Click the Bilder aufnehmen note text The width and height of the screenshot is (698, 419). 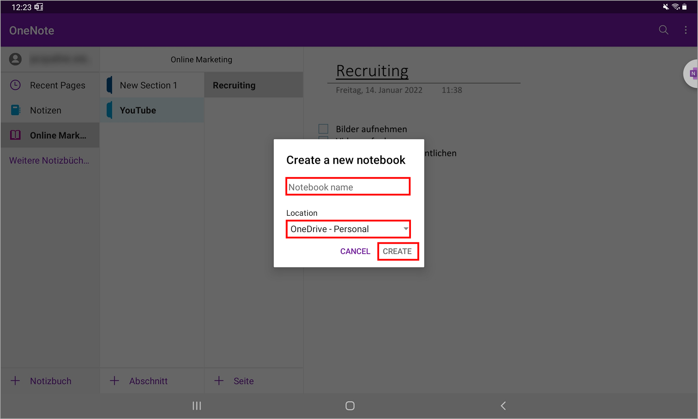point(371,129)
